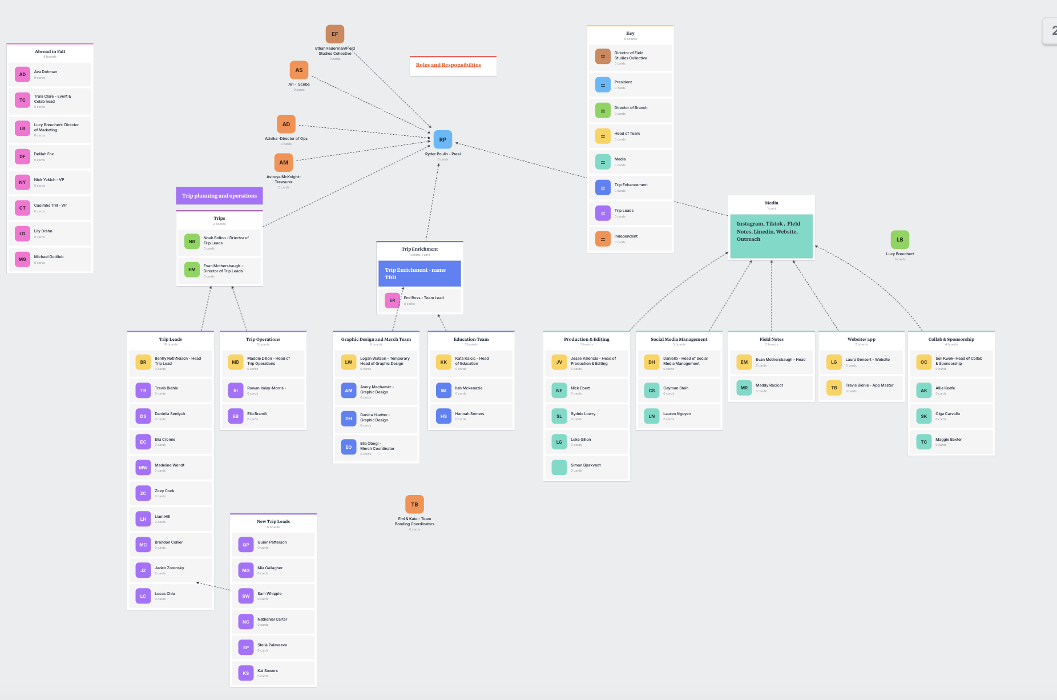
Task: Click the blue President swatch in Key
Action: (x=603, y=85)
